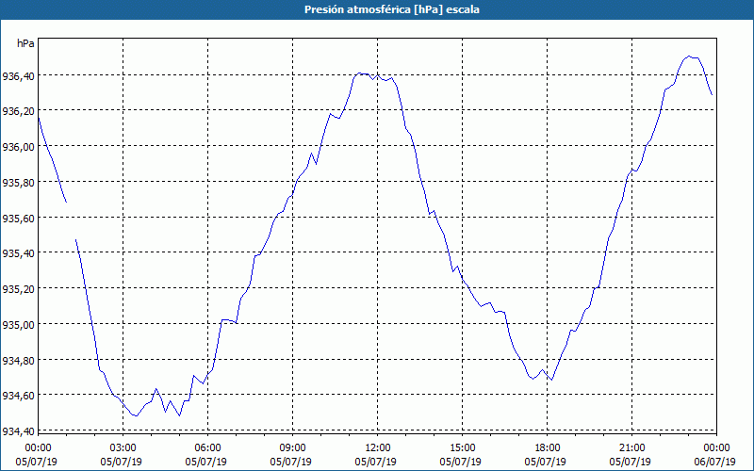The height and width of the screenshot is (471, 754).
Task: Click the 934,60 y-axis label
Action: (x=18, y=395)
